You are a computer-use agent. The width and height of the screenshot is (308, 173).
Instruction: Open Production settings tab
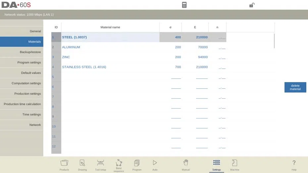tap(22, 94)
